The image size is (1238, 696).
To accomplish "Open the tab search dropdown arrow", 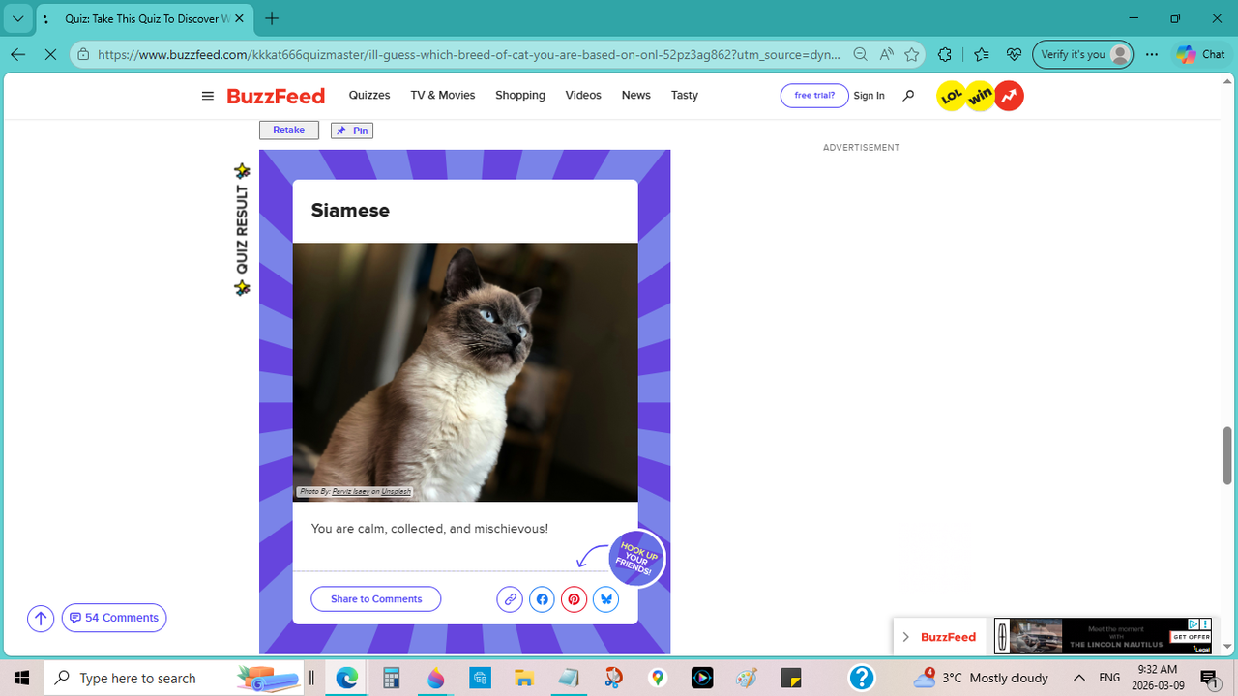I will pyautogui.click(x=17, y=18).
